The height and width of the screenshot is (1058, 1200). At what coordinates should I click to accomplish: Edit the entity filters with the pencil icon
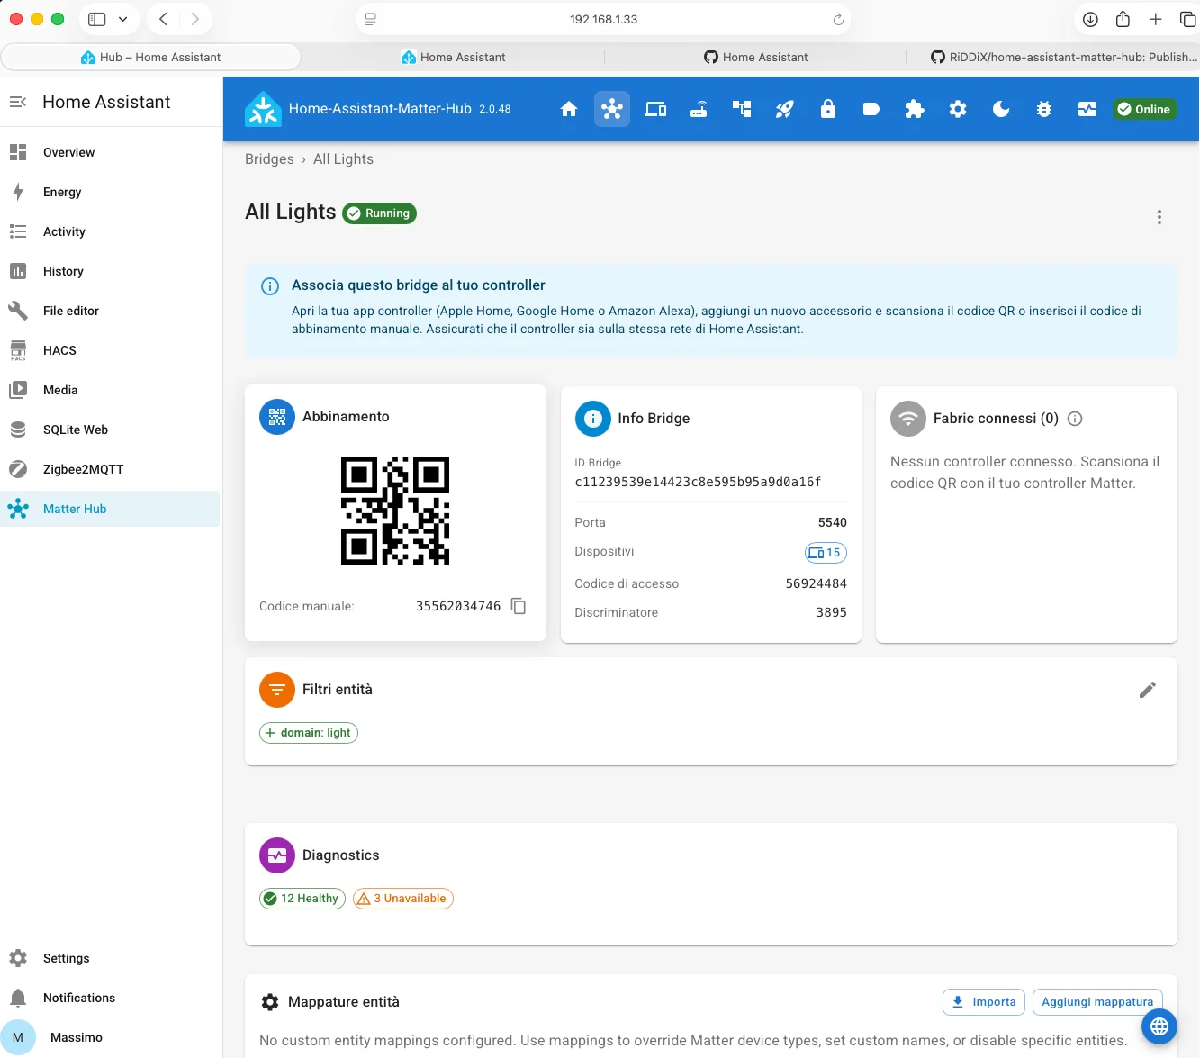click(x=1148, y=690)
